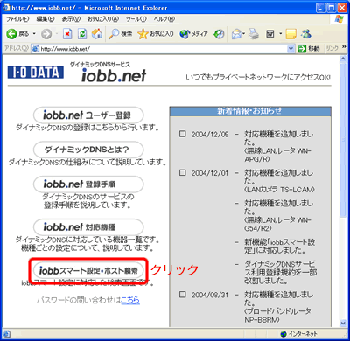350x341 pixels.
Task: Click the Stop page loading icon
Action: tap(67, 34)
